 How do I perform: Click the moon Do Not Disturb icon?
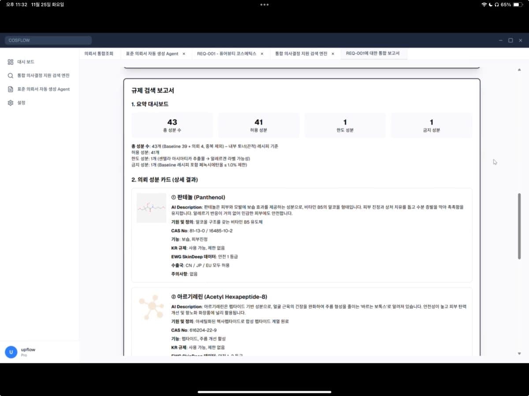[491, 4]
